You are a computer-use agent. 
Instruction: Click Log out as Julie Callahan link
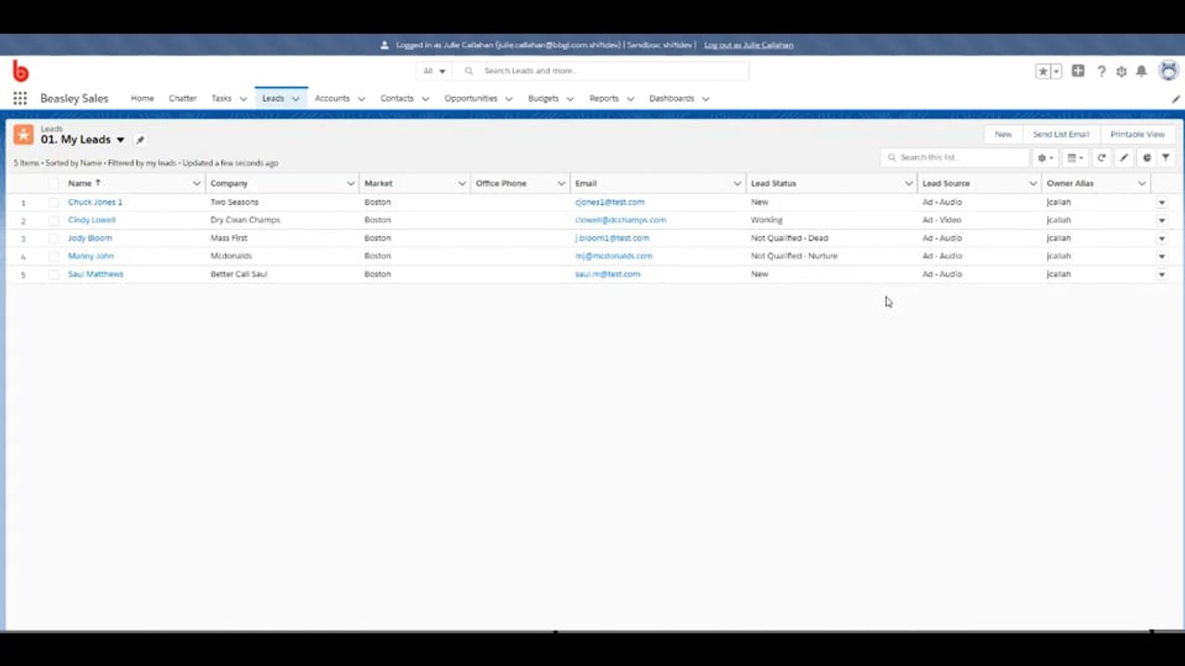point(748,44)
